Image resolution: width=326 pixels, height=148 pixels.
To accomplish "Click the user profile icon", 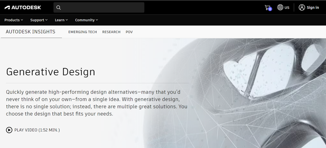I will 302,7.
